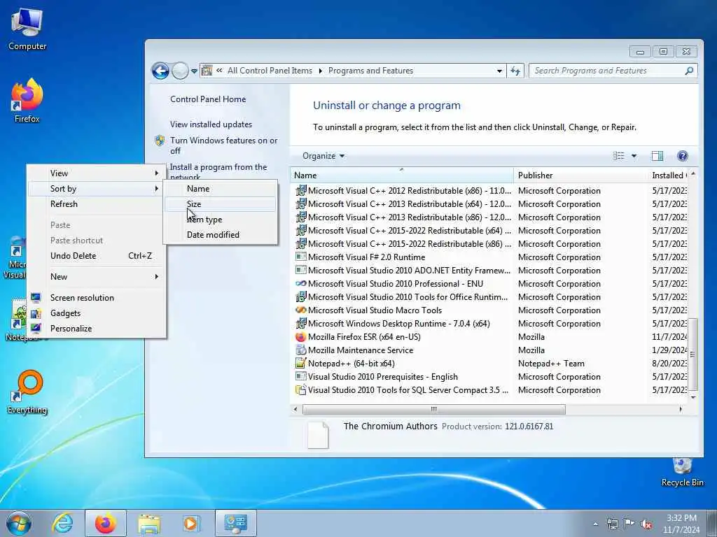Viewport: 717px width, 537px height.
Task: Click the forward navigation arrow
Action: click(x=180, y=71)
